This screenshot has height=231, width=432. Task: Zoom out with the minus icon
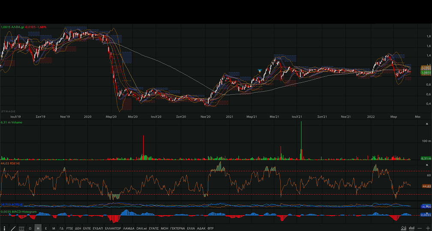pyautogui.click(x=420, y=228)
